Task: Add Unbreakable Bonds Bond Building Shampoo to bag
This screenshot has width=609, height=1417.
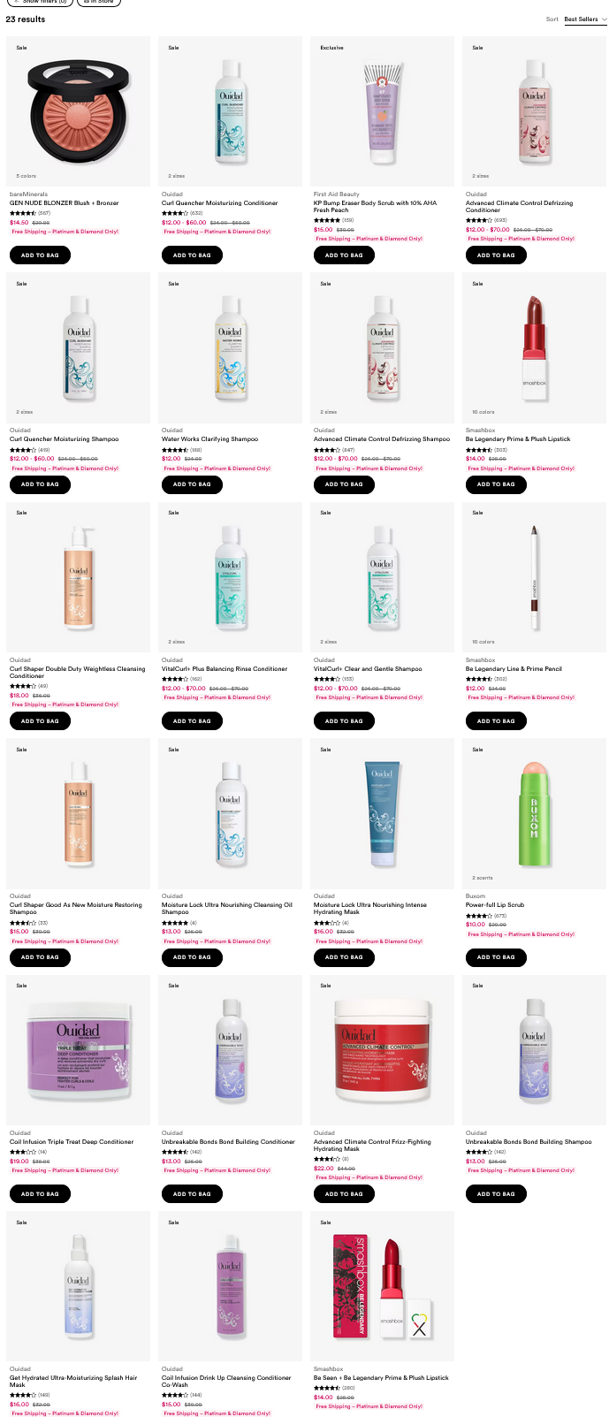Action: click(496, 1193)
